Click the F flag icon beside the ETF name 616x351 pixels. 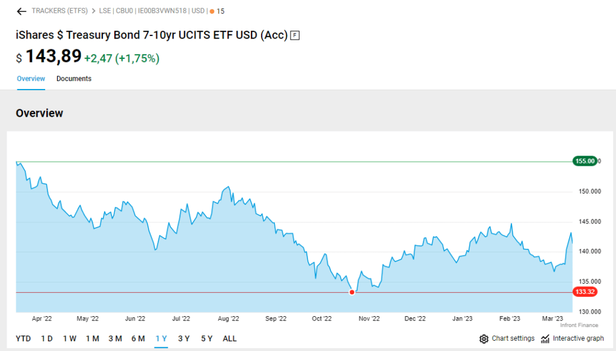[295, 35]
